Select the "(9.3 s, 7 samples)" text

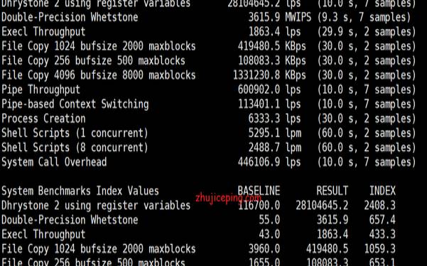coord(364,18)
